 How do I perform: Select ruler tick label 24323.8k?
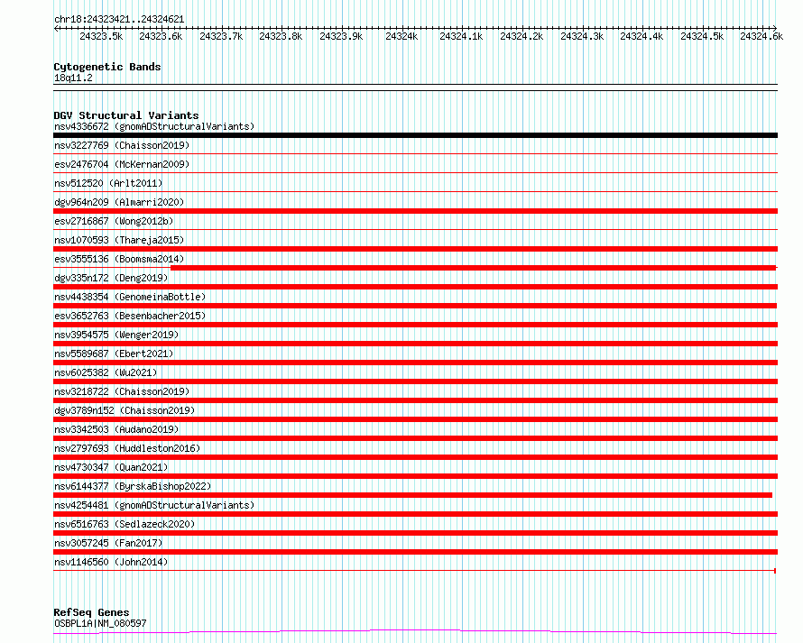281,36
